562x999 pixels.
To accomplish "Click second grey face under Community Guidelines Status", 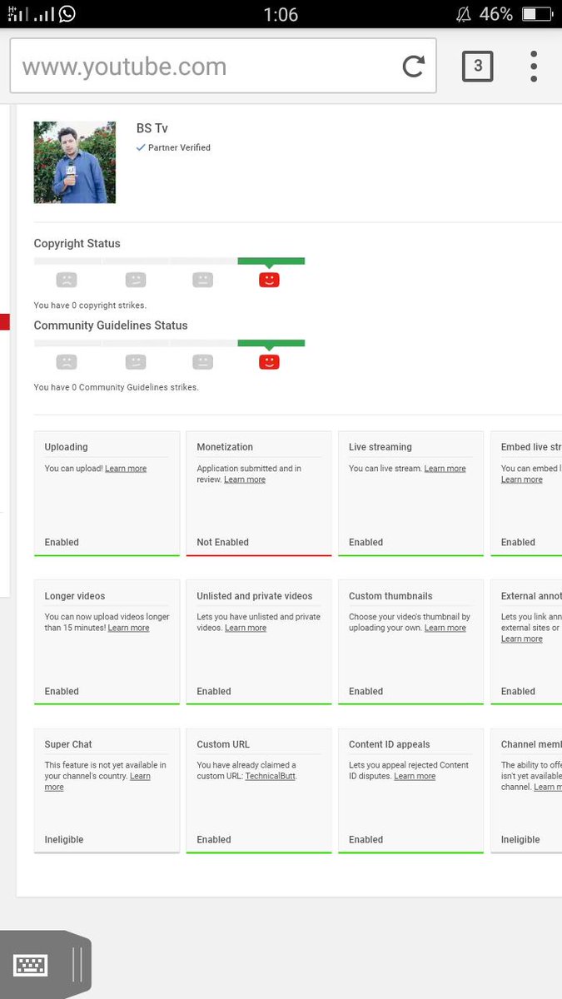I will coord(135,362).
